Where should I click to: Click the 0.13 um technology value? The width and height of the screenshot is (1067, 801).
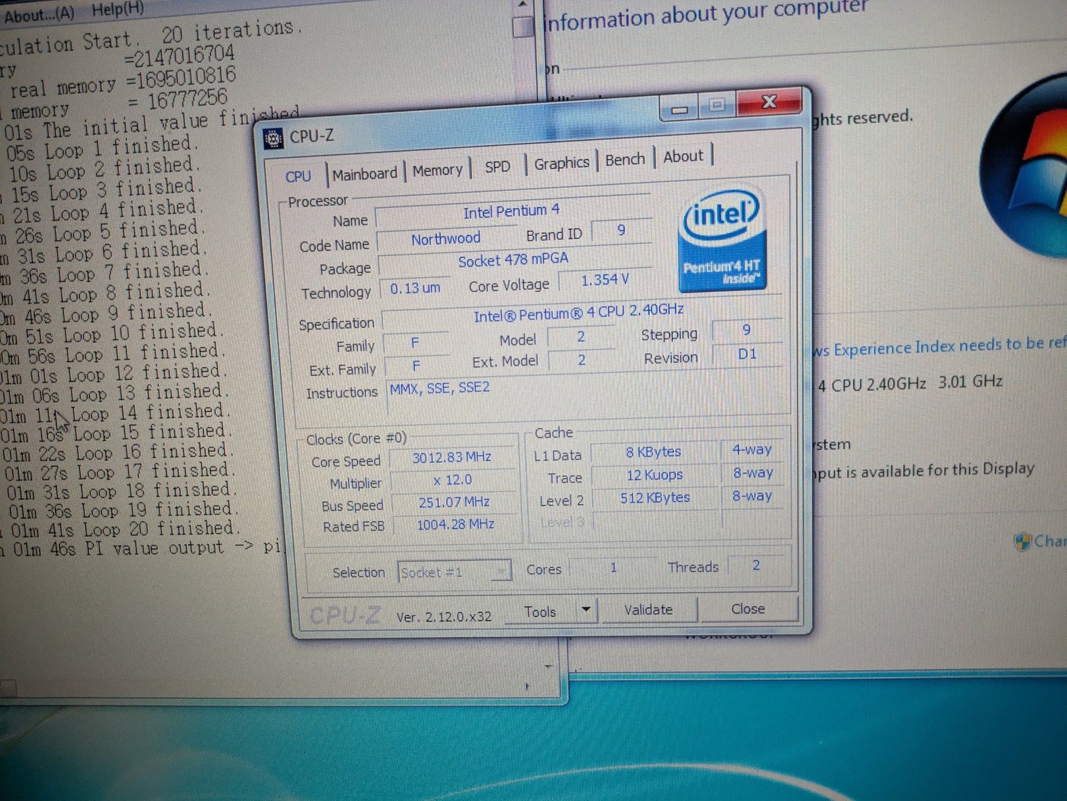(x=415, y=288)
